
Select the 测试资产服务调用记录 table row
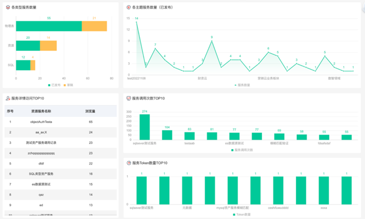click(x=41, y=142)
